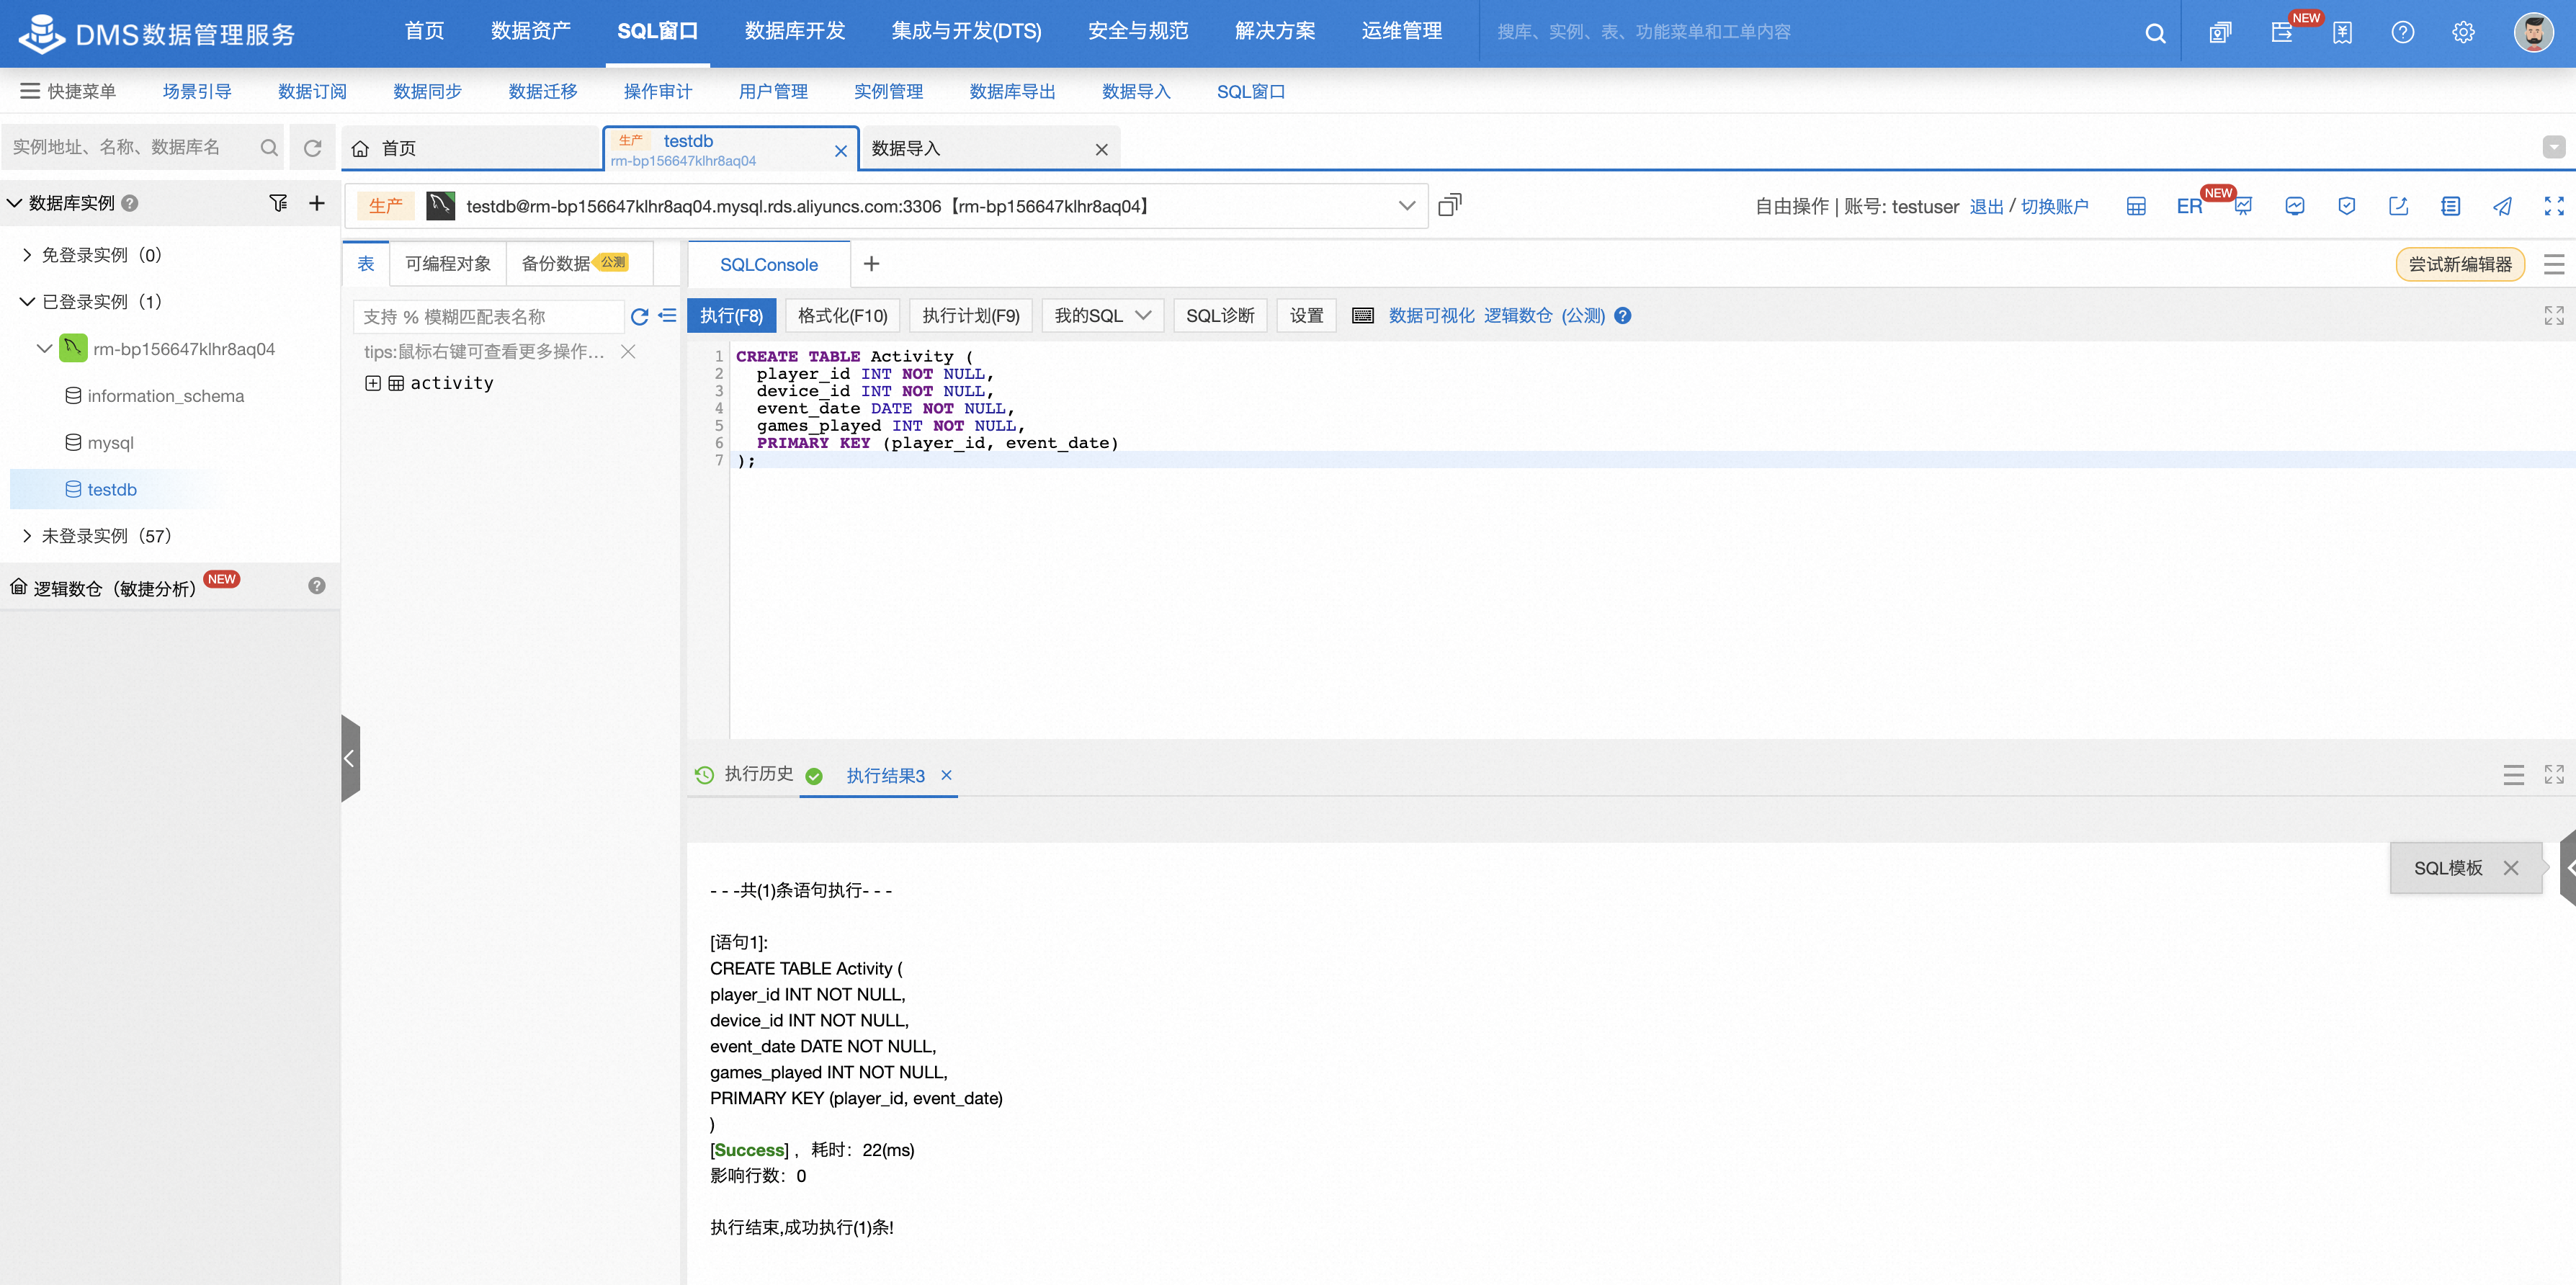The height and width of the screenshot is (1285, 2576).
Task: Close the SQL模板 popup
Action: point(2510,868)
